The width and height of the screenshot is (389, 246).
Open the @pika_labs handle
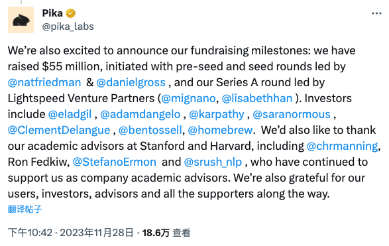pos(68,27)
